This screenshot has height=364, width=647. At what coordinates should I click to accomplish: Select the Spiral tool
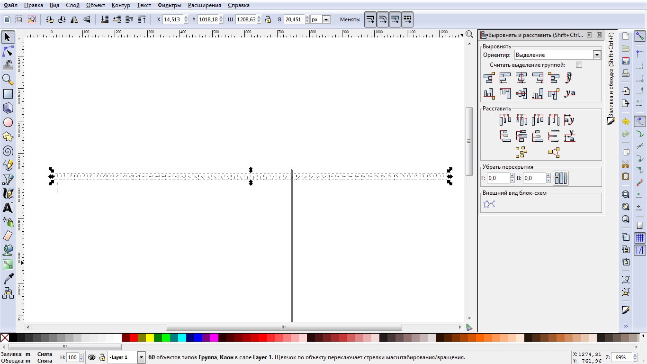(x=8, y=151)
